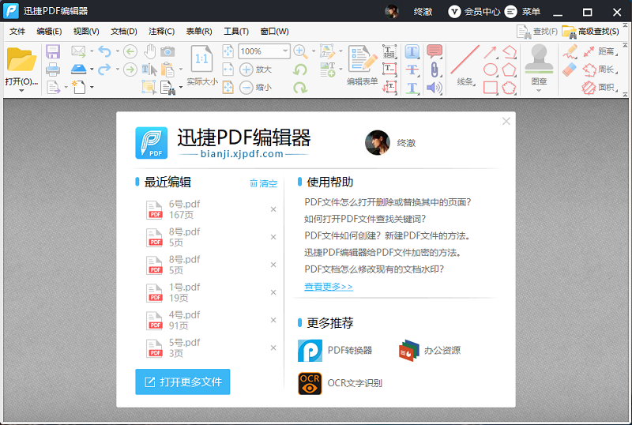Select the Oval drawing tool
Viewport: 632px width, 425px height.
click(x=490, y=70)
